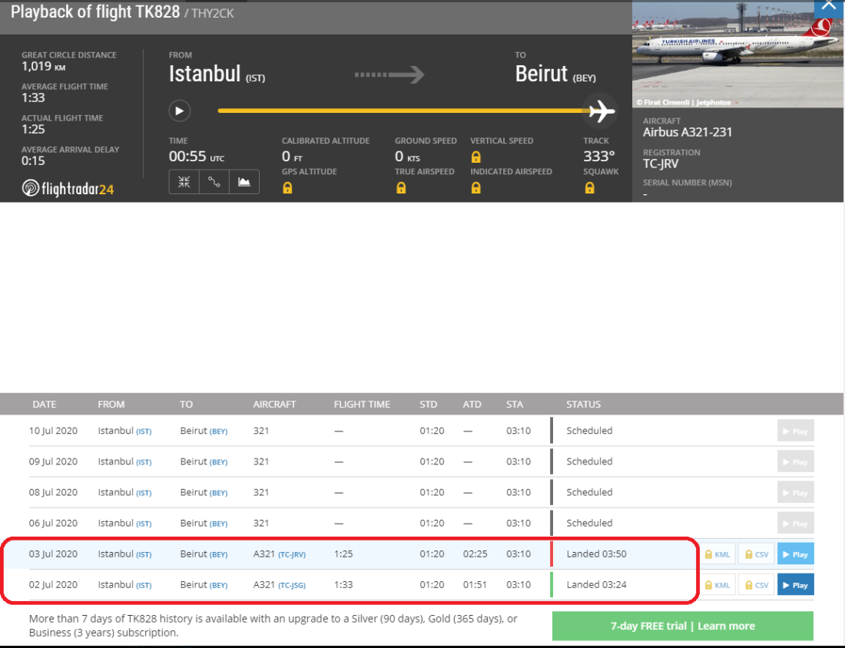Click the ATD value 02:25
Image resolution: width=845 pixels, height=648 pixels.
click(476, 554)
